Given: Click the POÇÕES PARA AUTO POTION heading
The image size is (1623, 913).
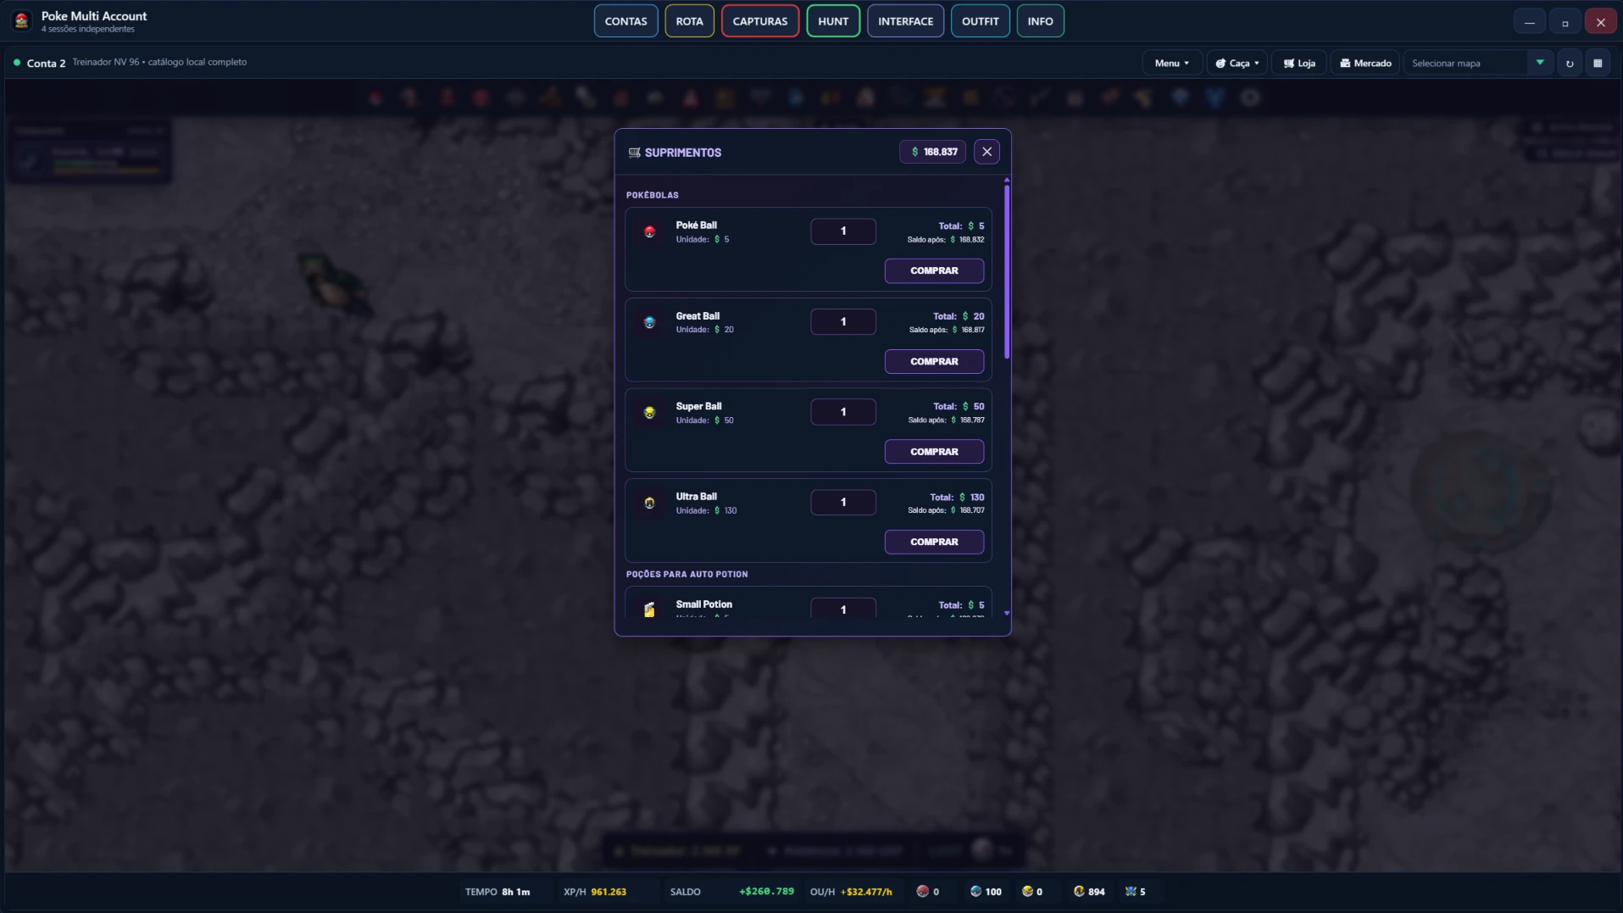Looking at the screenshot, I should pos(687,574).
